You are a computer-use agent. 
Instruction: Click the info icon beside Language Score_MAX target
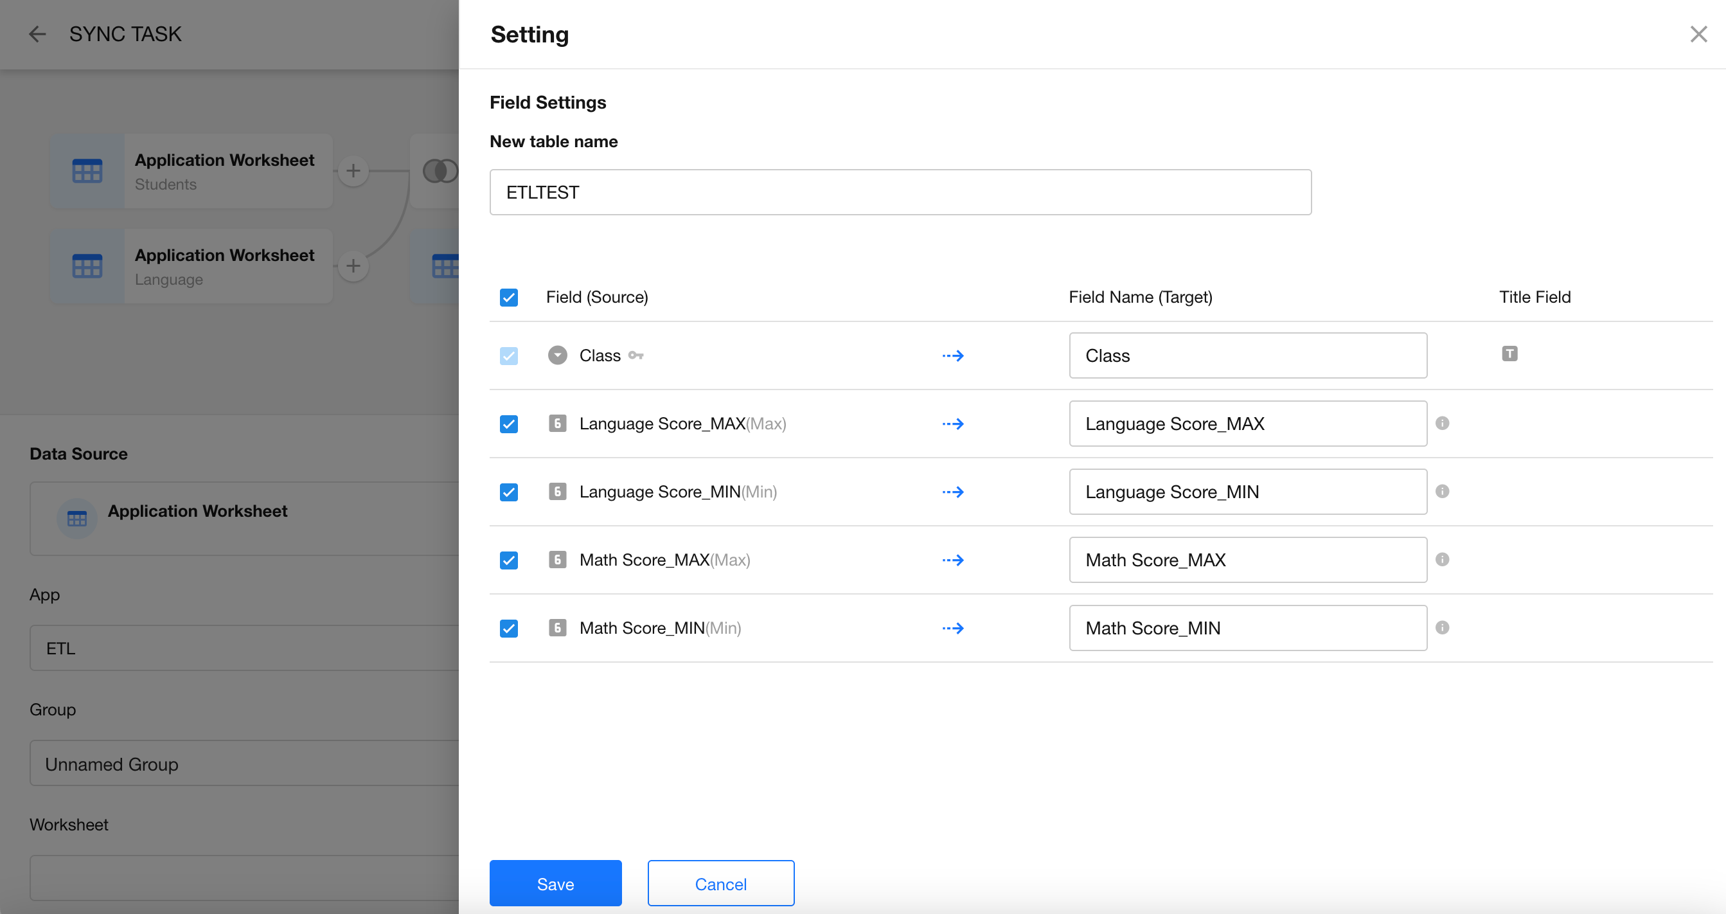click(1442, 424)
